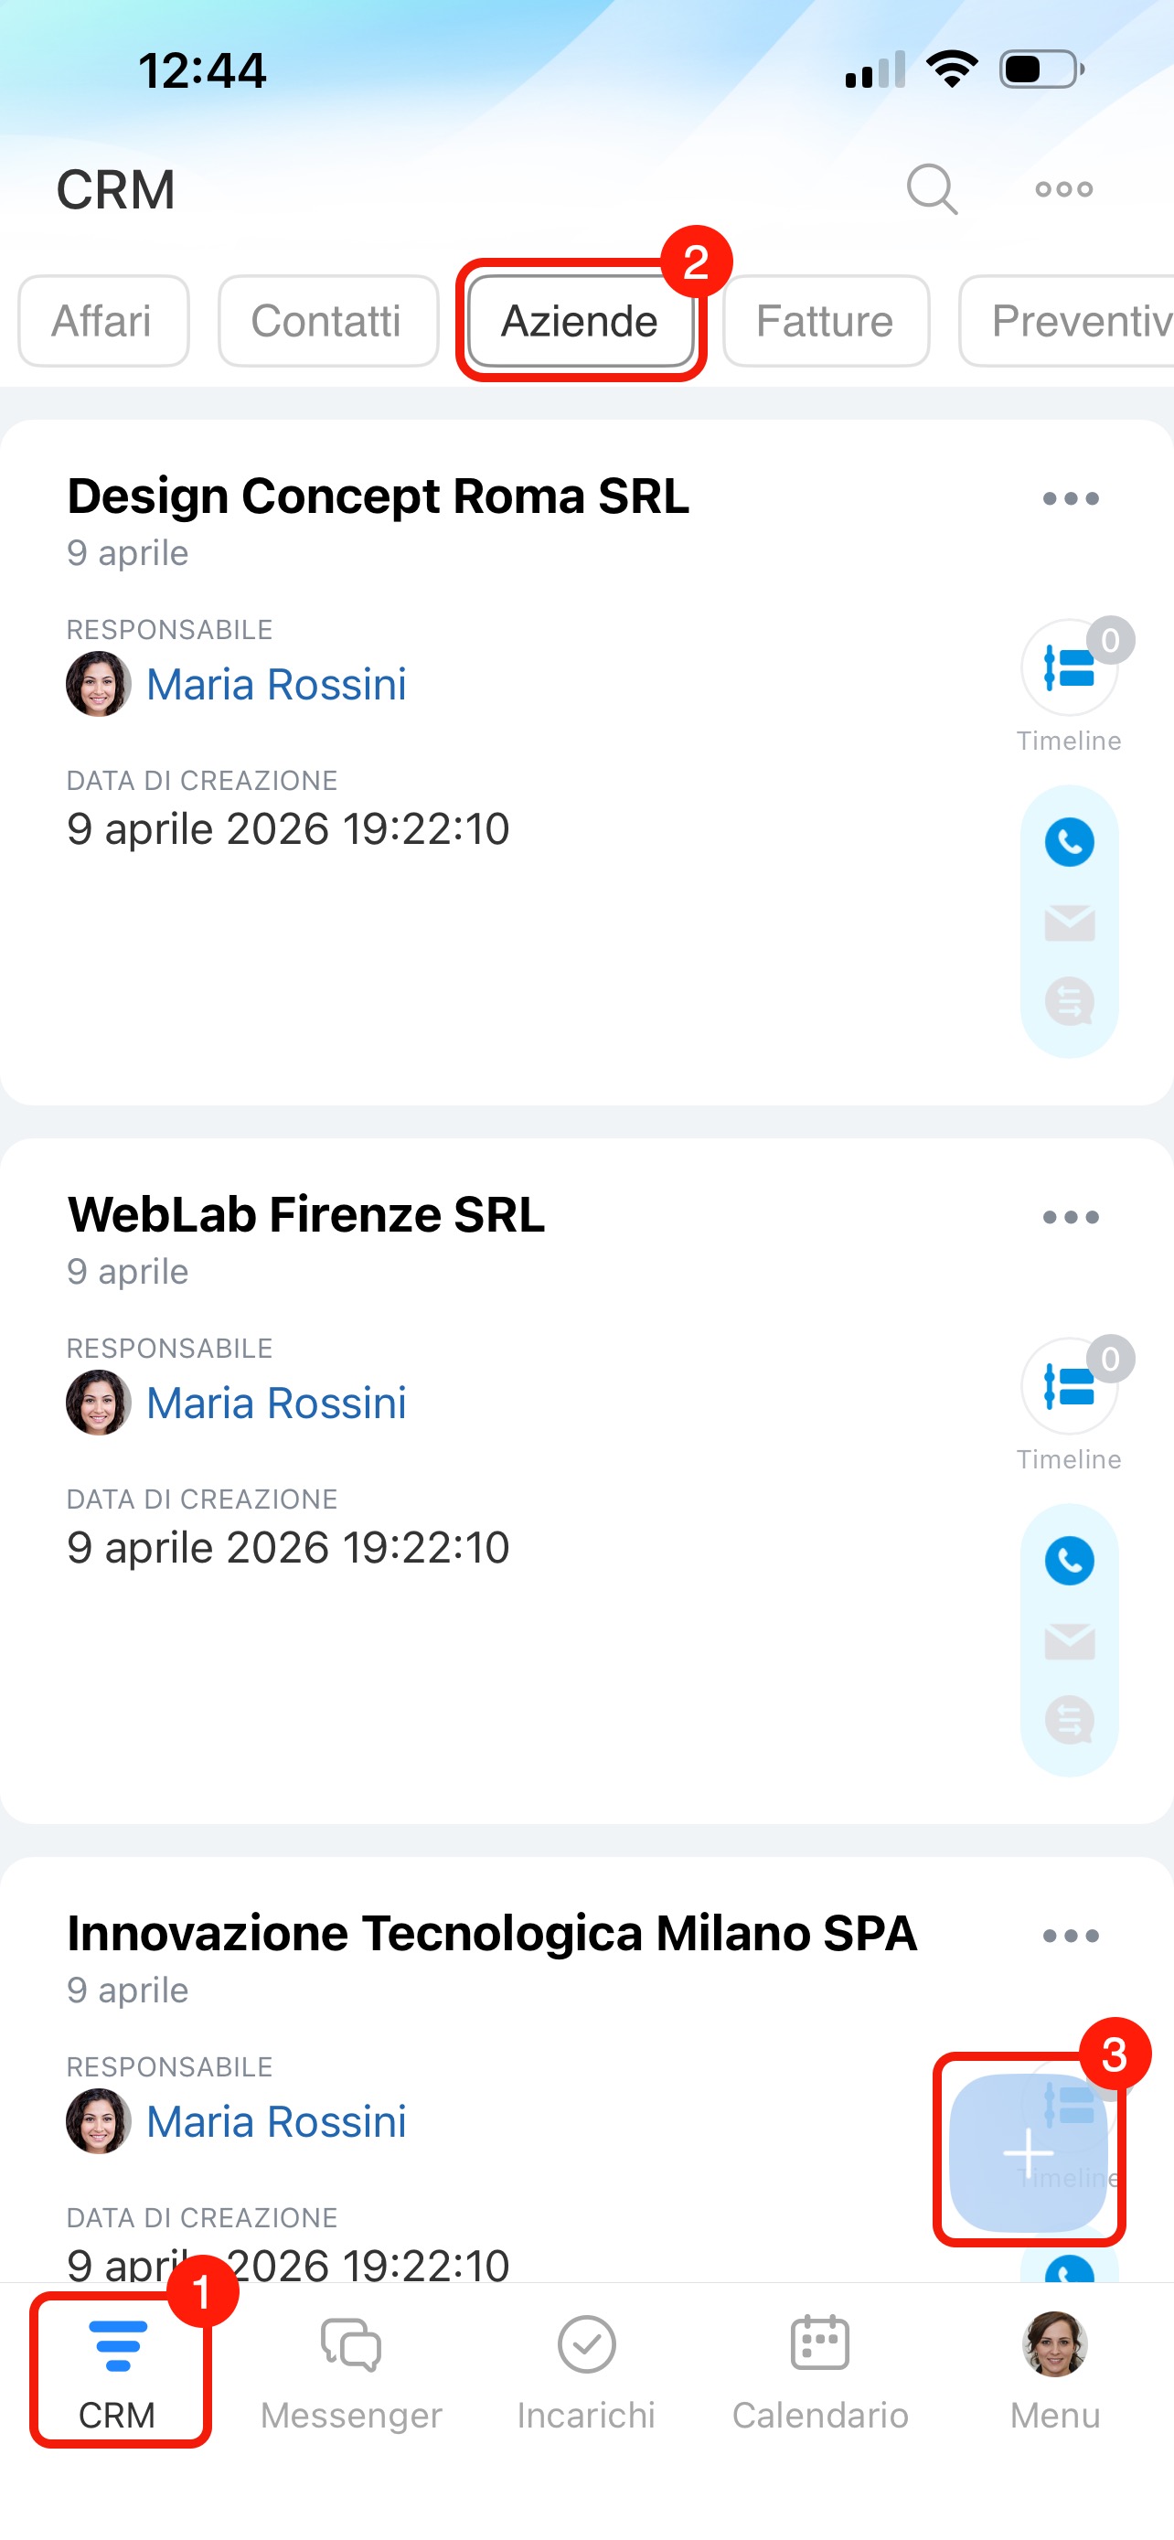Tap the plus button to add company
This screenshot has height=2540, width=1174.
[1028, 2152]
